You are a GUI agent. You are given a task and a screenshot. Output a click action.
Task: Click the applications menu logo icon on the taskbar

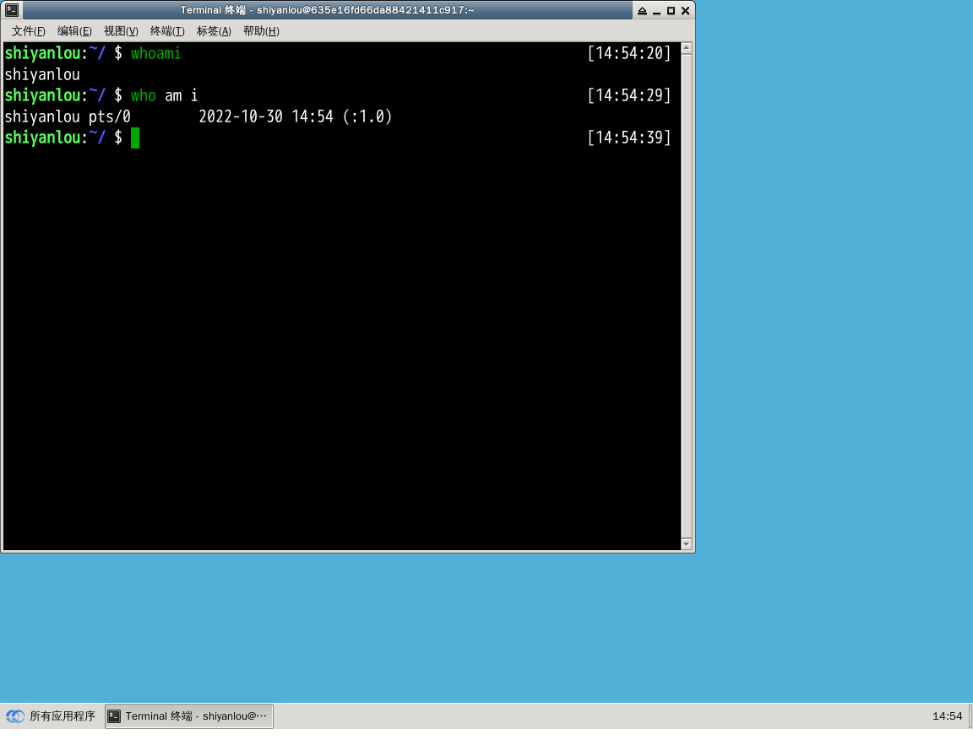[x=15, y=716]
